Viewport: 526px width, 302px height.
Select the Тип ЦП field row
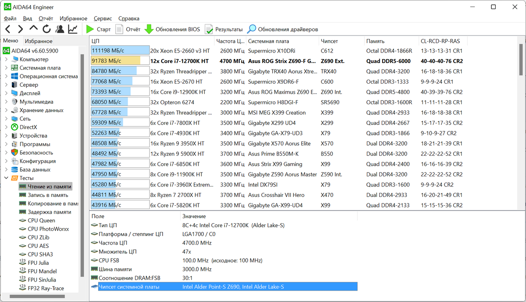coord(224,225)
